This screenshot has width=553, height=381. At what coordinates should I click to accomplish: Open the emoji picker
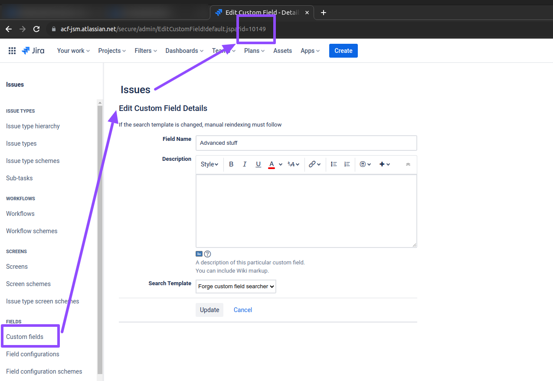point(363,164)
